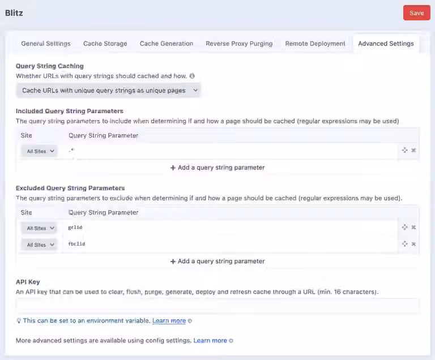Click move handle for fbclid row
This screenshot has height=360, width=435.
pos(405,244)
